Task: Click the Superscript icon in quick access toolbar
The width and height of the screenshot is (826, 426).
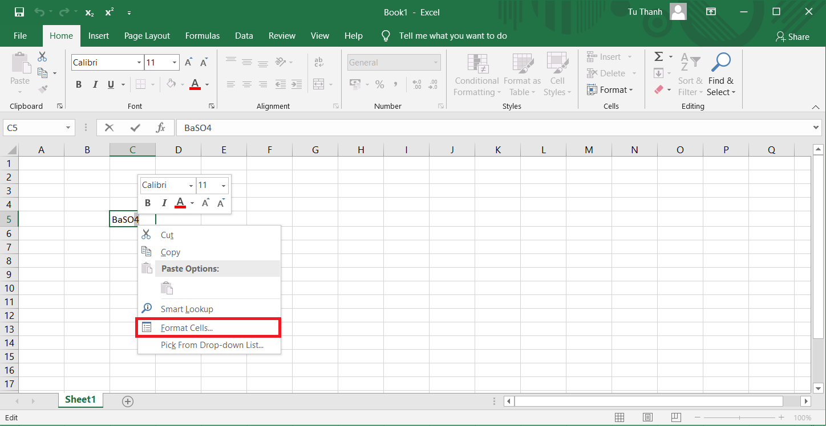Action: (109, 13)
